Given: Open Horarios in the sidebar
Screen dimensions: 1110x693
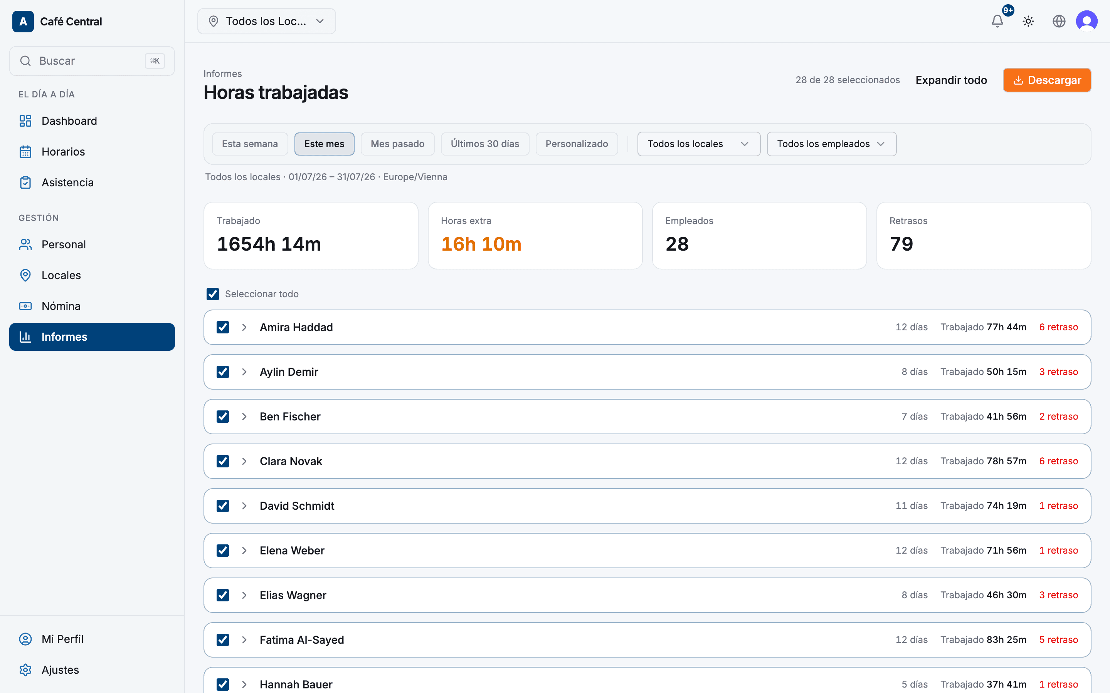Looking at the screenshot, I should coord(92,152).
